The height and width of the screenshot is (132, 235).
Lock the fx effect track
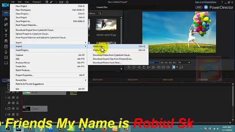[x=18, y=103]
